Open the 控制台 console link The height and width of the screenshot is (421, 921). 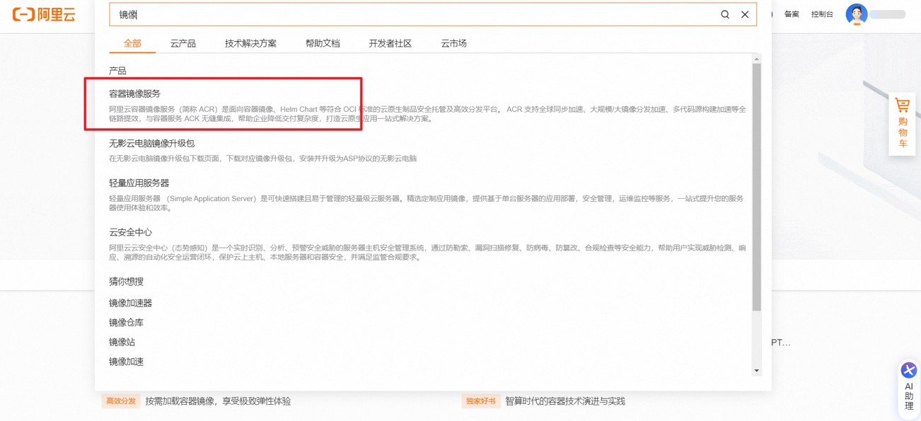click(822, 14)
